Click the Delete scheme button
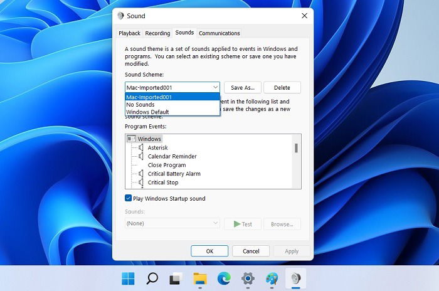 pos(282,88)
